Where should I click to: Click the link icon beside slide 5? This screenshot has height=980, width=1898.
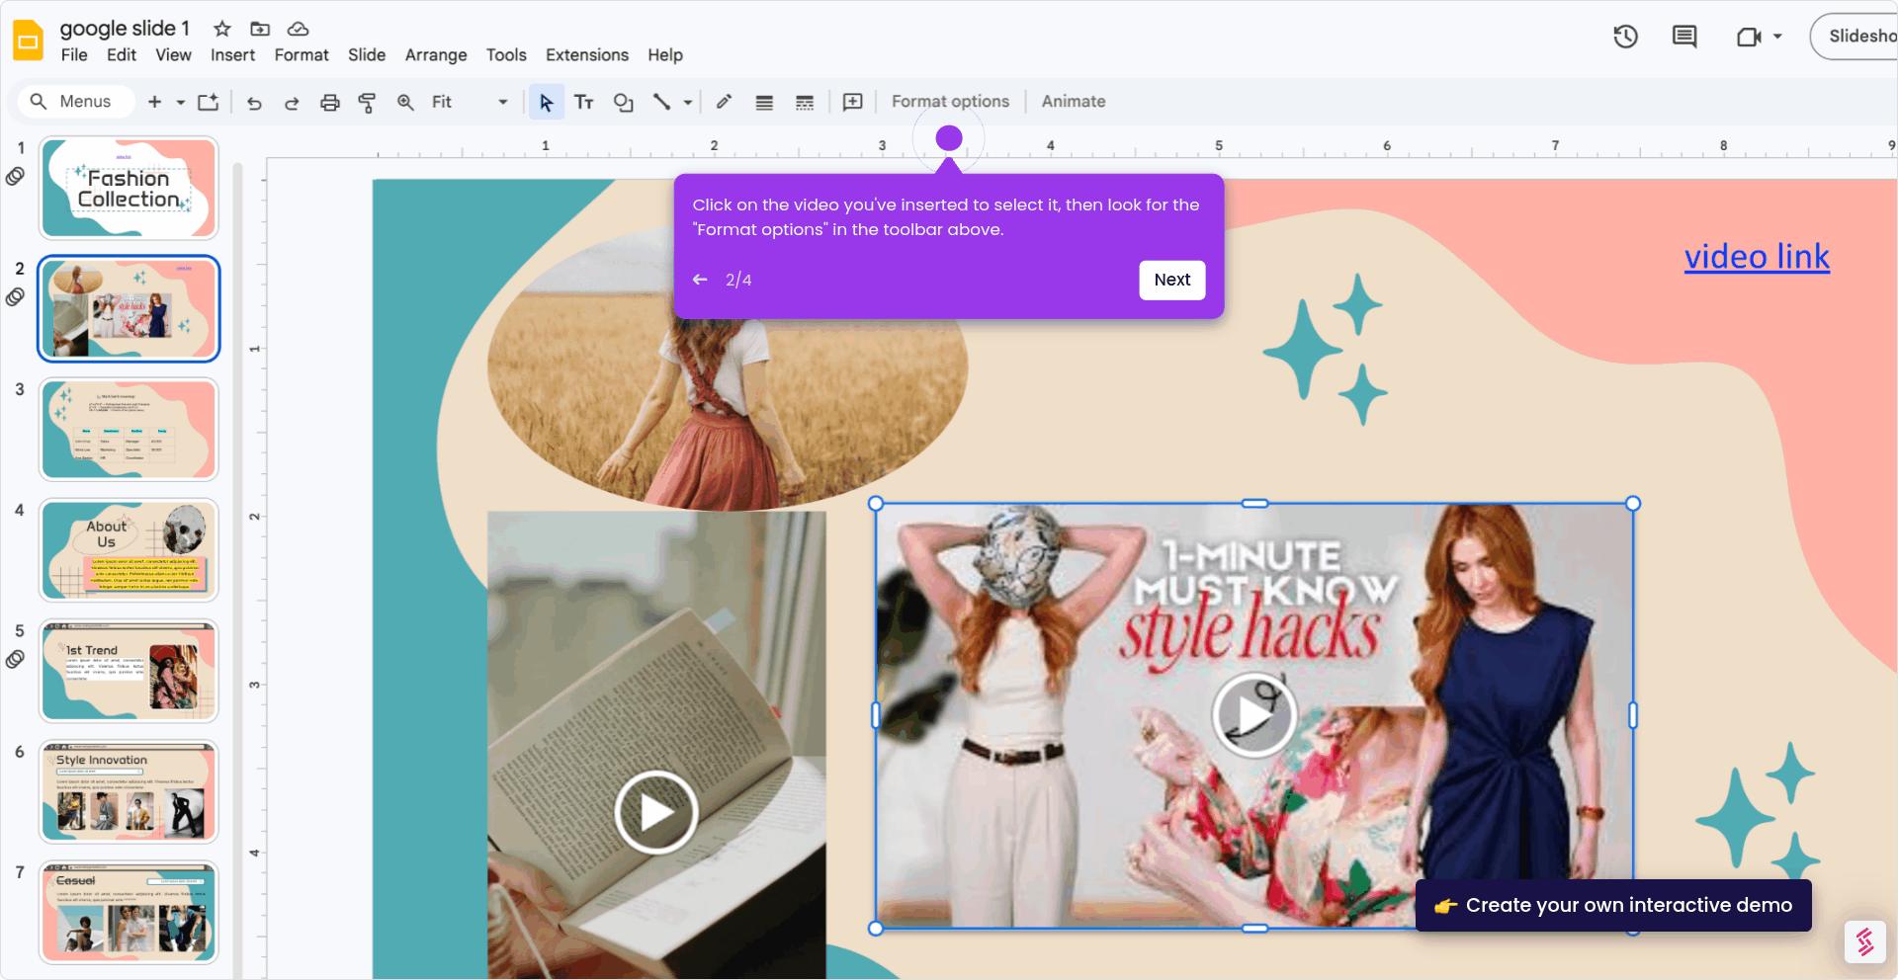tap(15, 660)
